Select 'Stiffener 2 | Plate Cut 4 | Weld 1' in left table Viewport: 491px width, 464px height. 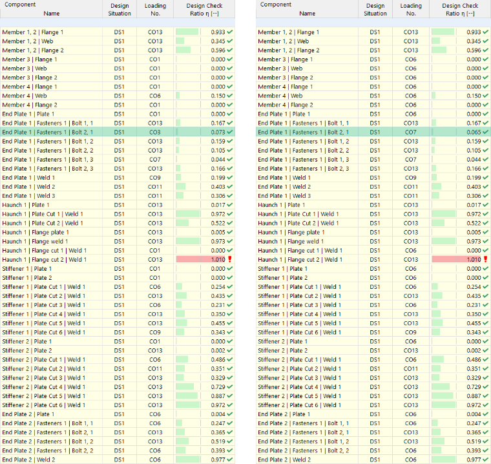[x=44, y=387]
